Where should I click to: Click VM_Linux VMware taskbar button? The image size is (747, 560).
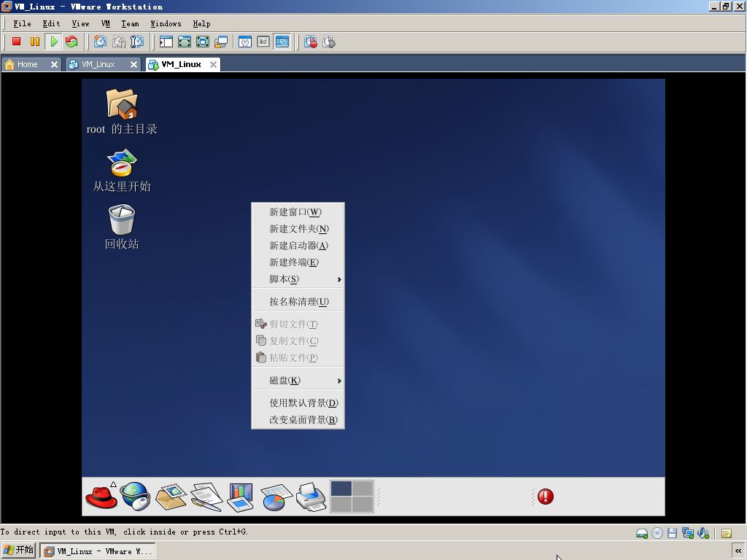pos(98,551)
